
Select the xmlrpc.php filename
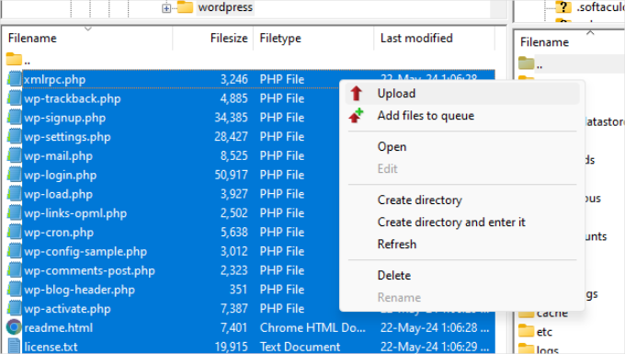[55, 79]
